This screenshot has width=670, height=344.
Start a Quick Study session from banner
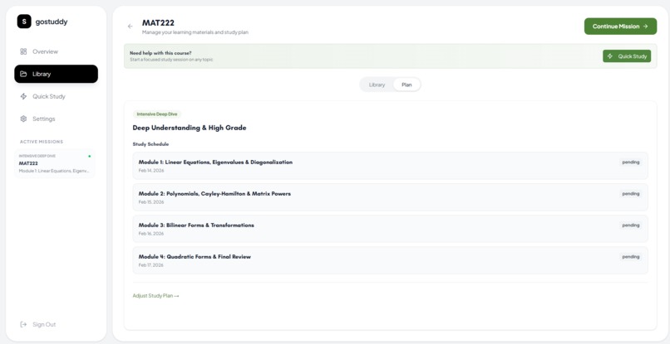point(627,56)
